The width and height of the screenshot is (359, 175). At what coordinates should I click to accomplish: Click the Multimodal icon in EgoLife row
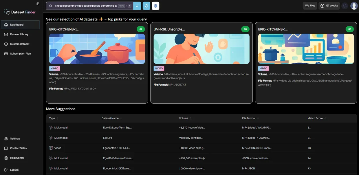tap(51, 138)
